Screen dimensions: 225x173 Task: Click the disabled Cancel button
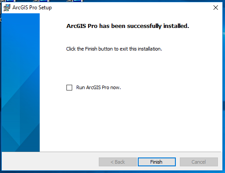[199, 162]
